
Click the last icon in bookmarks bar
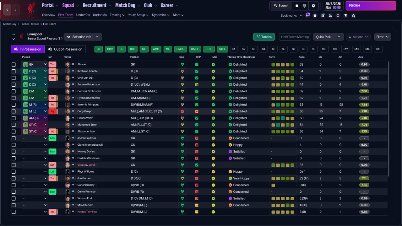tap(354, 15)
